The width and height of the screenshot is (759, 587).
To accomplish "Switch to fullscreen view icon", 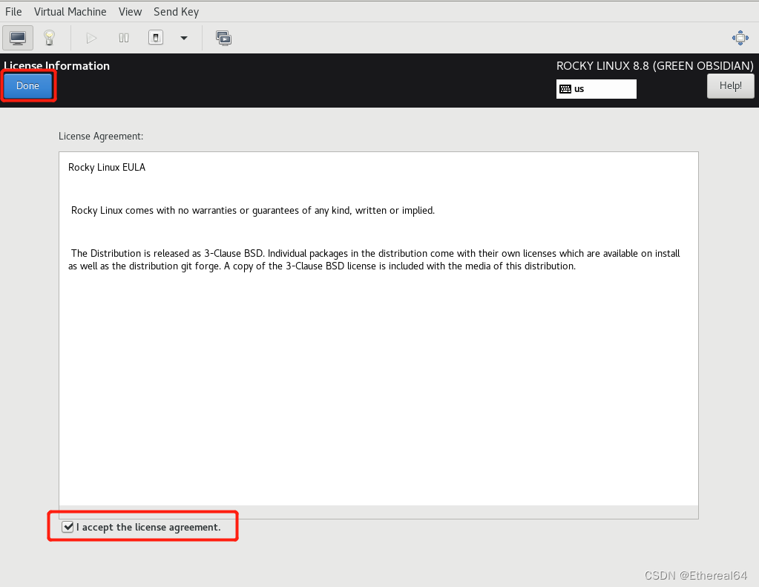I will click(x=740, y=38).
